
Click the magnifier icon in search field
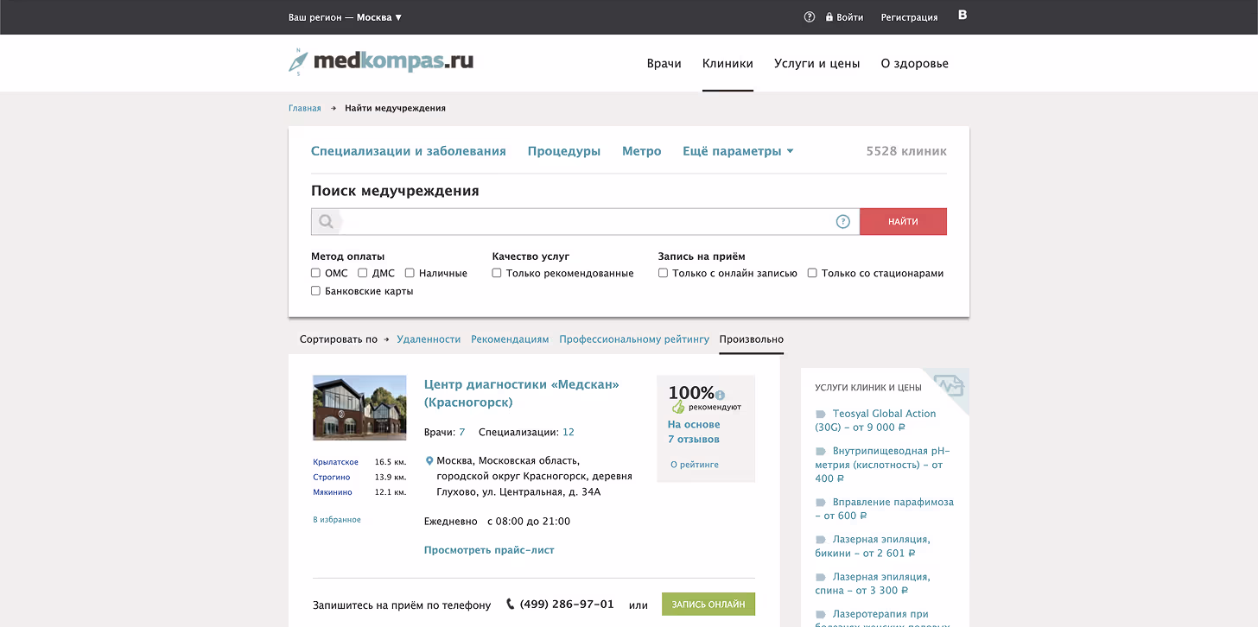click(x=327, y=222)
